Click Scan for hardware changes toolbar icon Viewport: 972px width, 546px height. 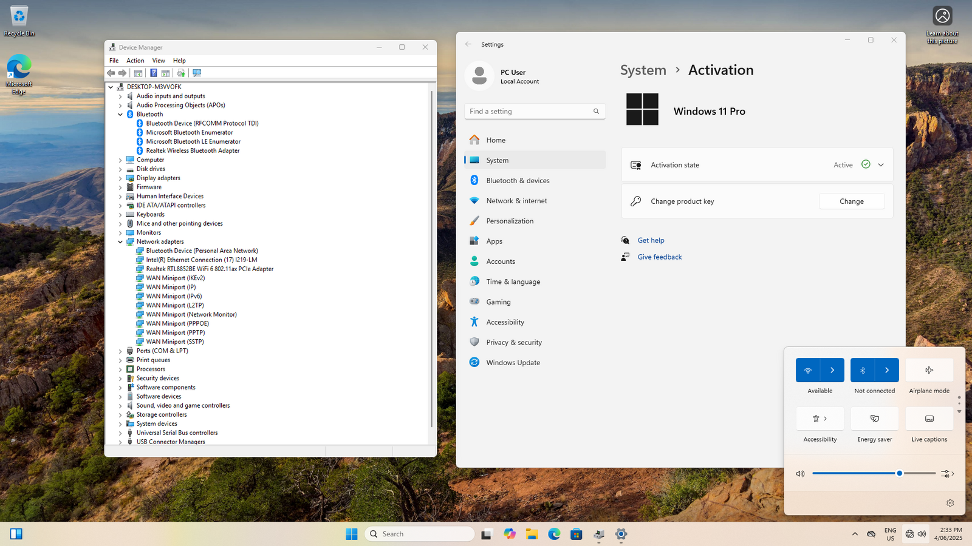[x=196, y=73]
